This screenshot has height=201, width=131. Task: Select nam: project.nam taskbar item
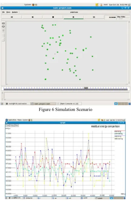[x=43, y=104]
